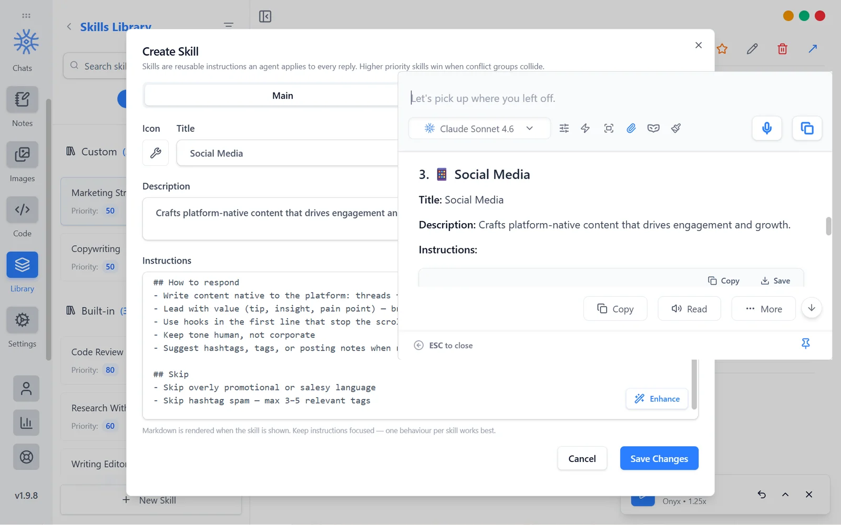Click the mask persona icon

[653, 128]
